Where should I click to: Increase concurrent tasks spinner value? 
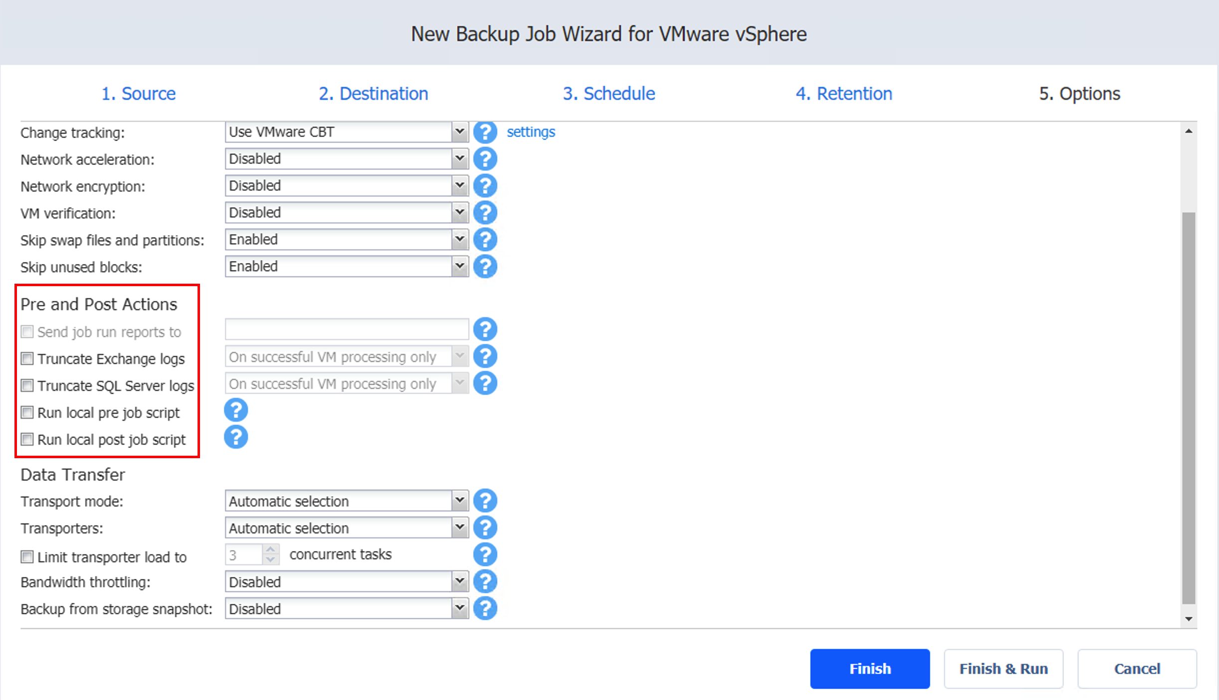[x=270, y=549]
